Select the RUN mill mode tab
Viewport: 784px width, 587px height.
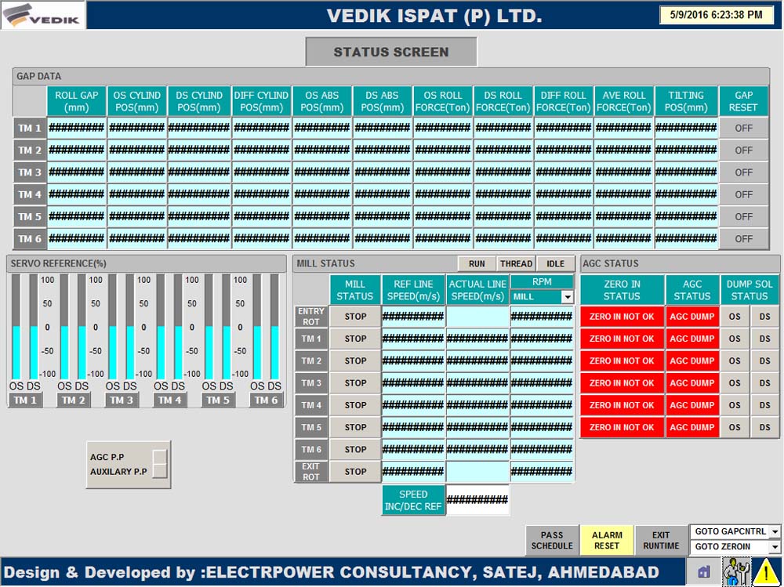[477, 263]
